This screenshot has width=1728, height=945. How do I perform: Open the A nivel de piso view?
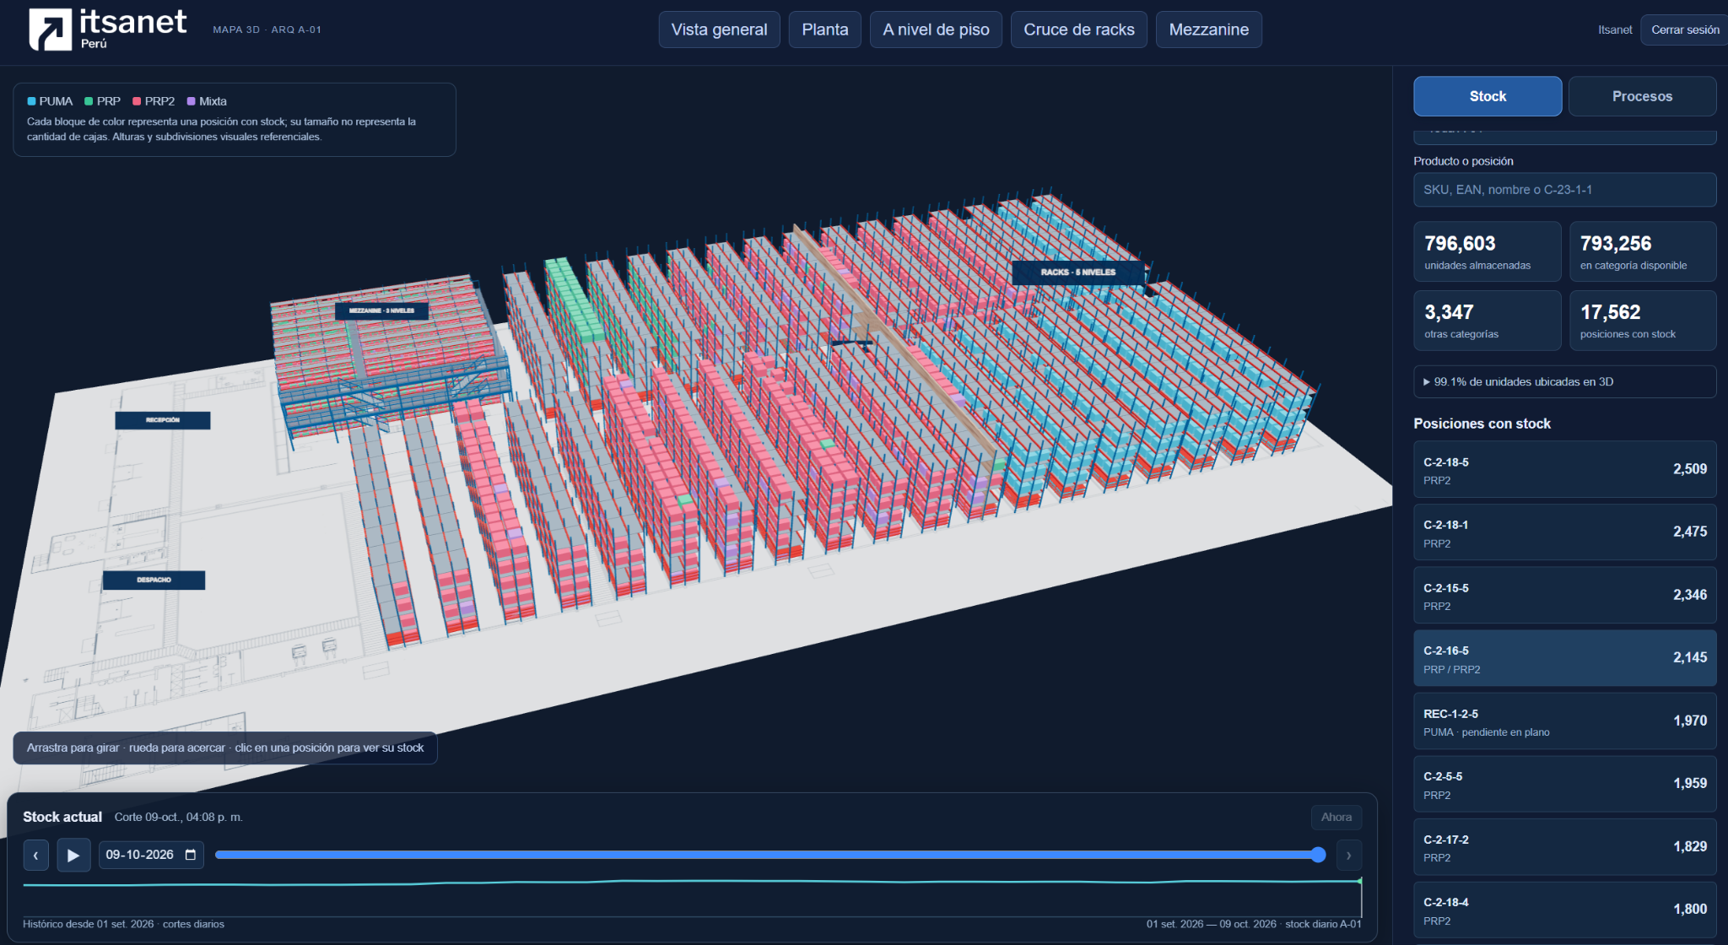tap(936, 30)
